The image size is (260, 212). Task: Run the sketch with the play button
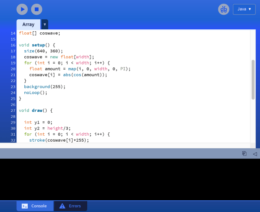(22, 9)
